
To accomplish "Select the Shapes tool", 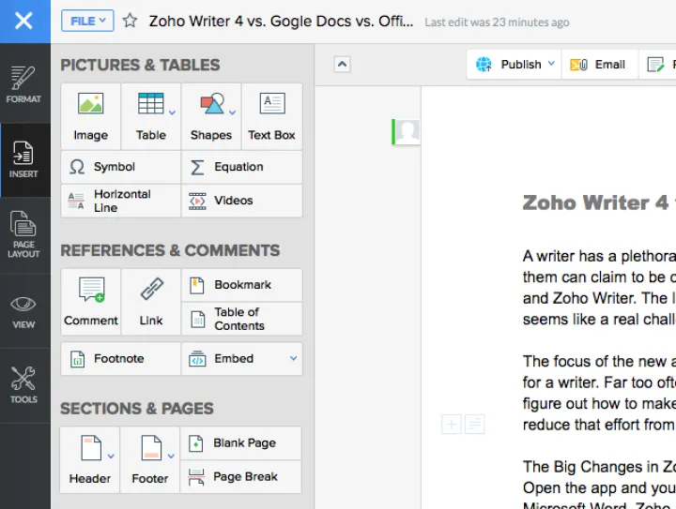I will click(210, 115).
